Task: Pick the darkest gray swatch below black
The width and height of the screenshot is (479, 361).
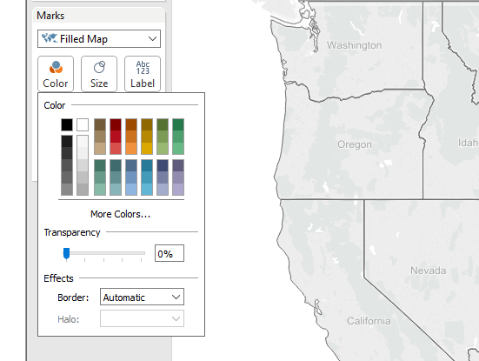Action: pyautogui.click(x=67, y=141)
